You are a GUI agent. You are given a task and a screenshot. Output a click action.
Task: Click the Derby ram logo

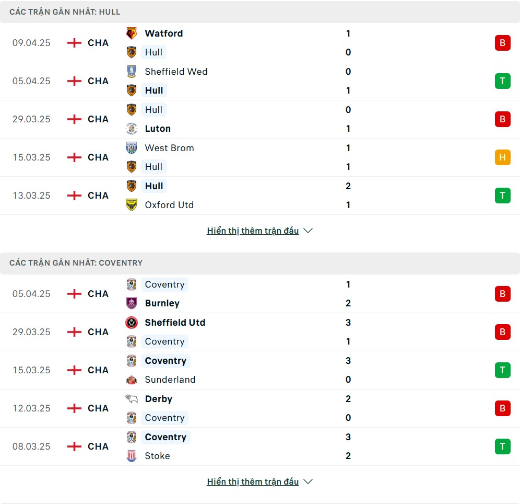coord(132,399)
